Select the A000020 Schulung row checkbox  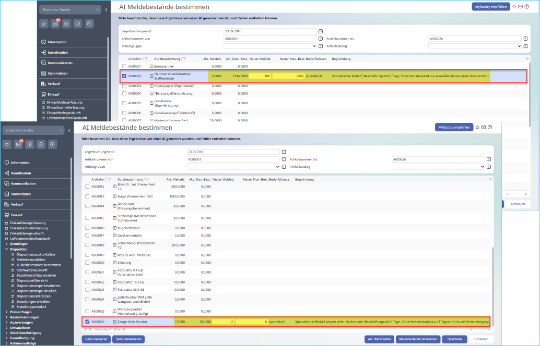point(87,263)
